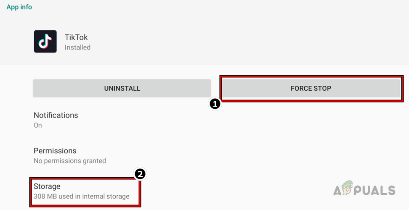409x210 pixels.
Task: Click the On status under Notifications
Action: 38,125
